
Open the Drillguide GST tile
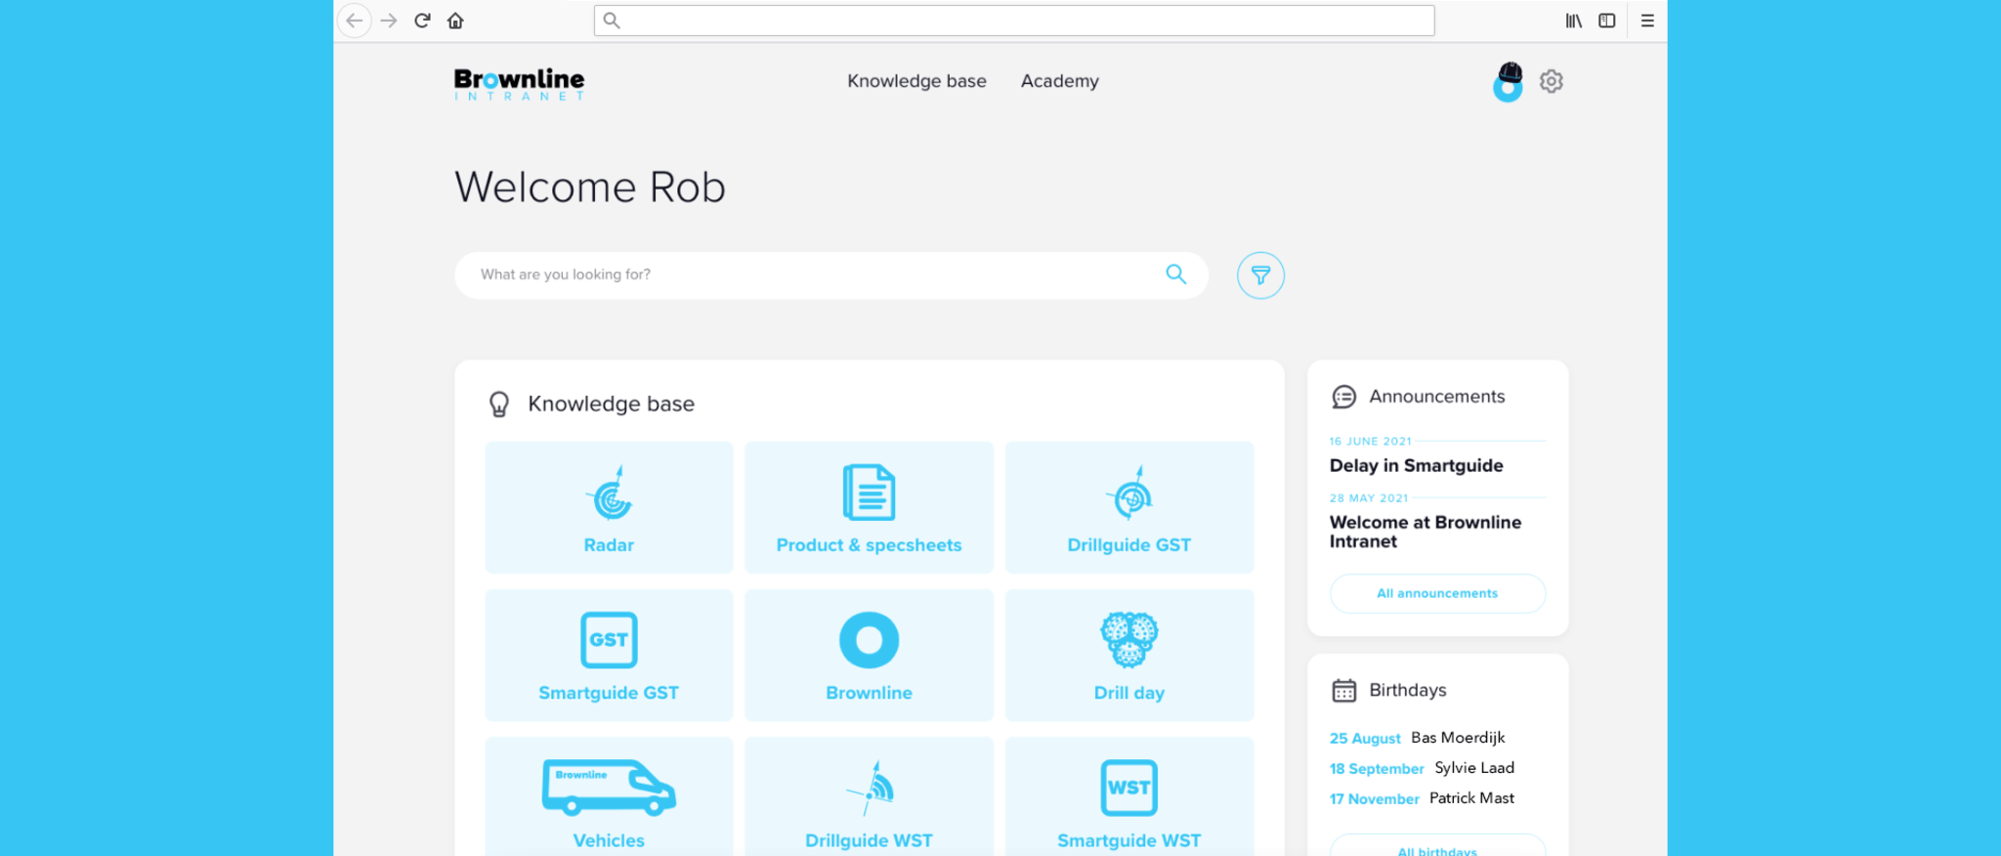(x=1129, y=507)
